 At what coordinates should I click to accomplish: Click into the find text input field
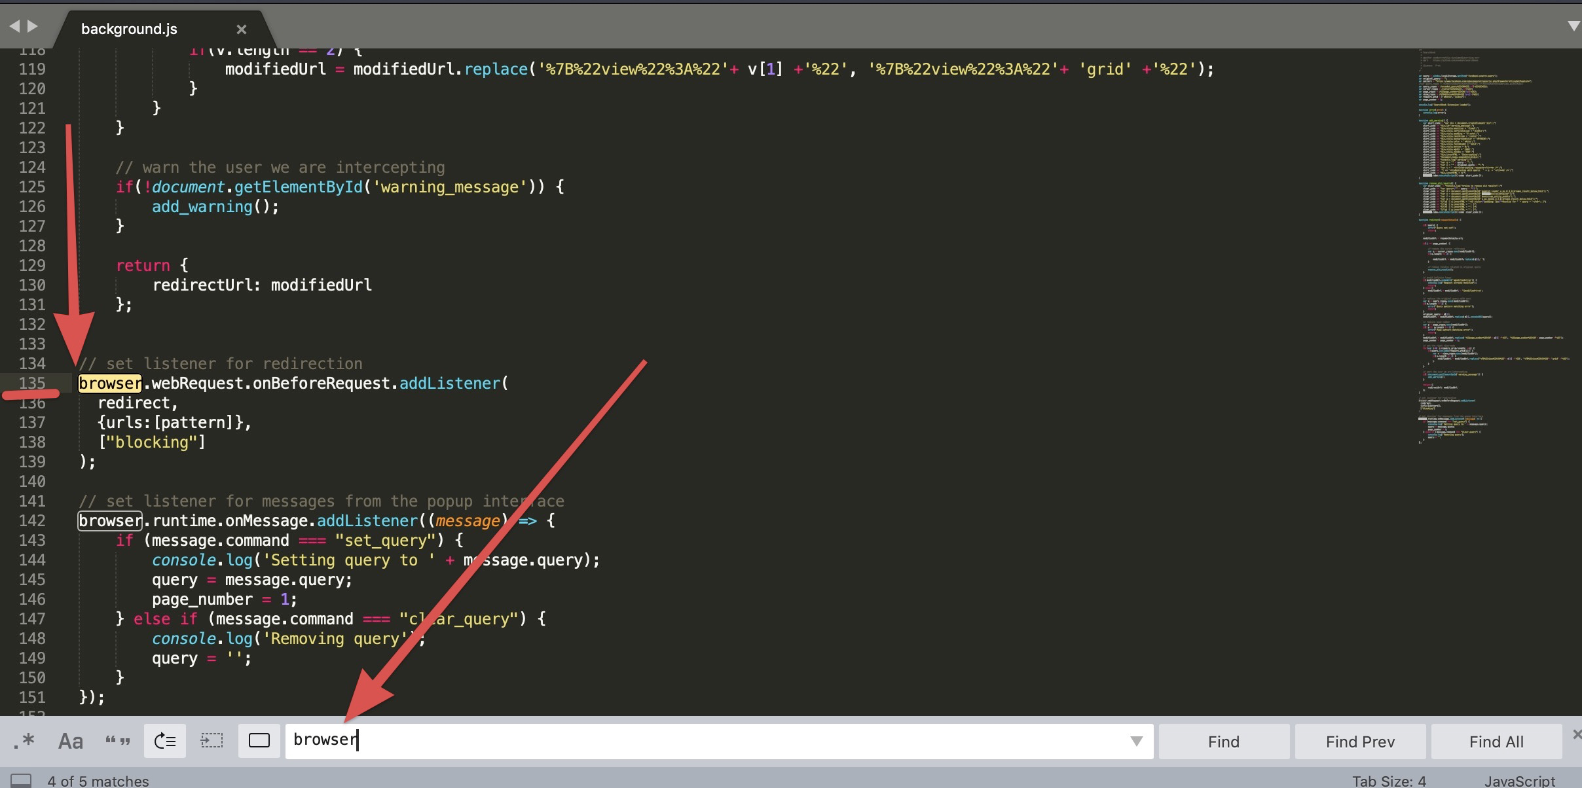coord(655,741)
